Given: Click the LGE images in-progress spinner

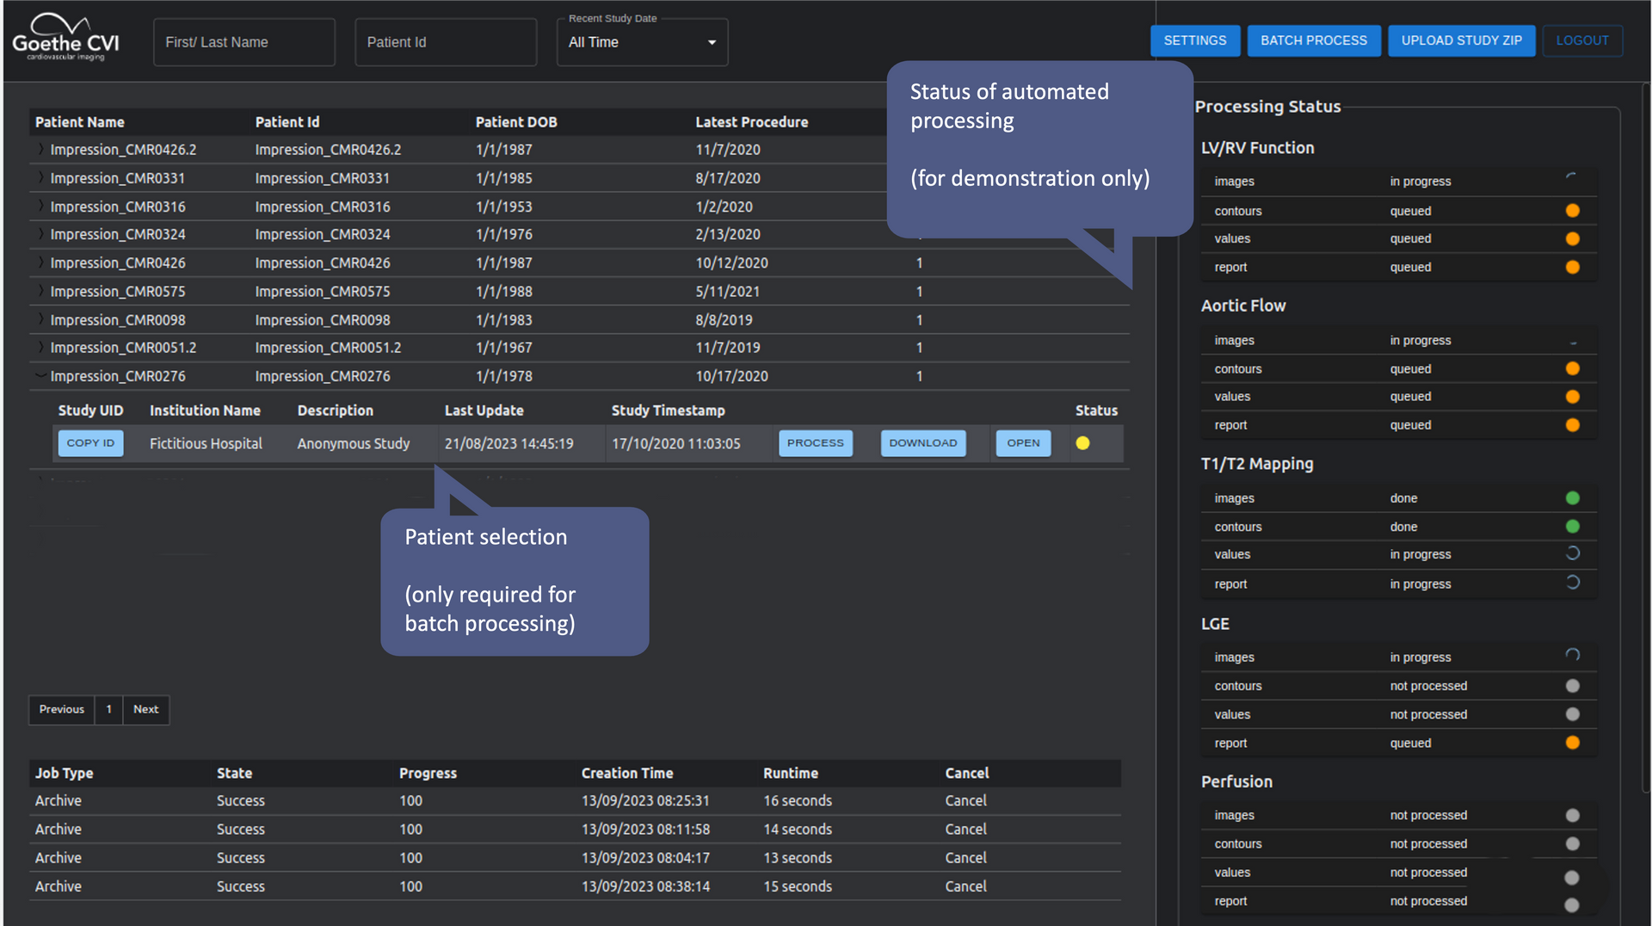Looking at the screenshot, I should [1572, 656].
